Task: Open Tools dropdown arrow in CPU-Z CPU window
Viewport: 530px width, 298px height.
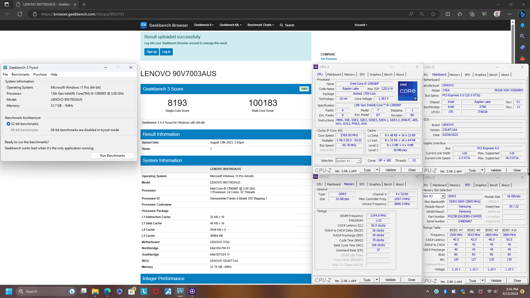Action: (x=377, y=170)
